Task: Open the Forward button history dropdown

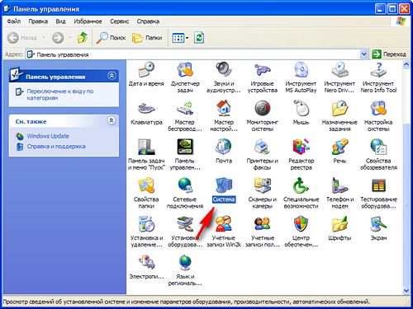Action: 70,38
